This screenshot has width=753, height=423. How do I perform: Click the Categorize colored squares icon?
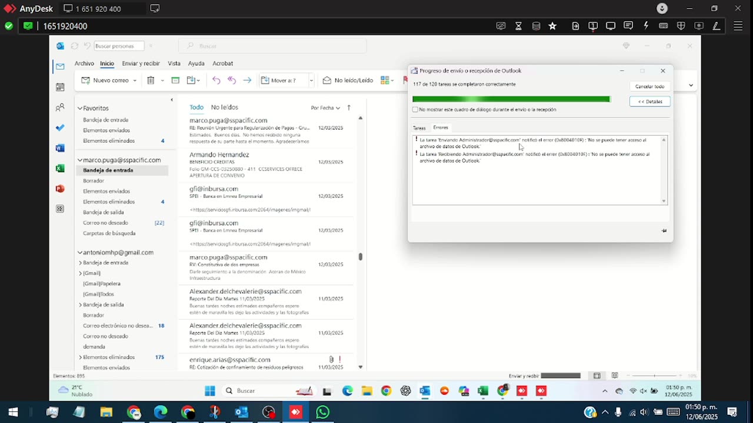click(x=385, y=80)
